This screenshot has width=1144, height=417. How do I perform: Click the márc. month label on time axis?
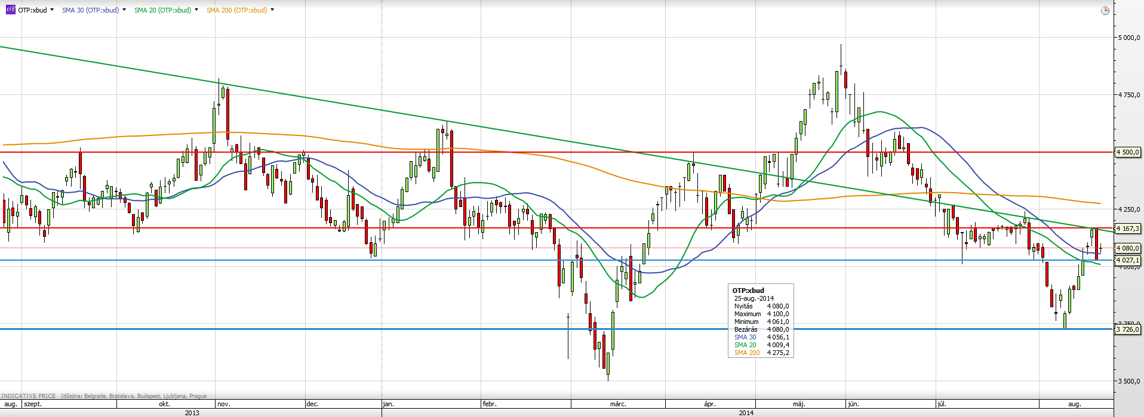click(x=618, y=404)
